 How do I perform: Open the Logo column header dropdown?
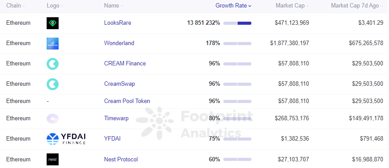(x=55, y=6)
